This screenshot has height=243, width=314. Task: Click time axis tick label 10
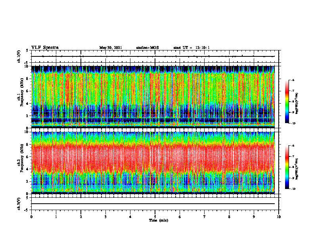tap(279, 217)
